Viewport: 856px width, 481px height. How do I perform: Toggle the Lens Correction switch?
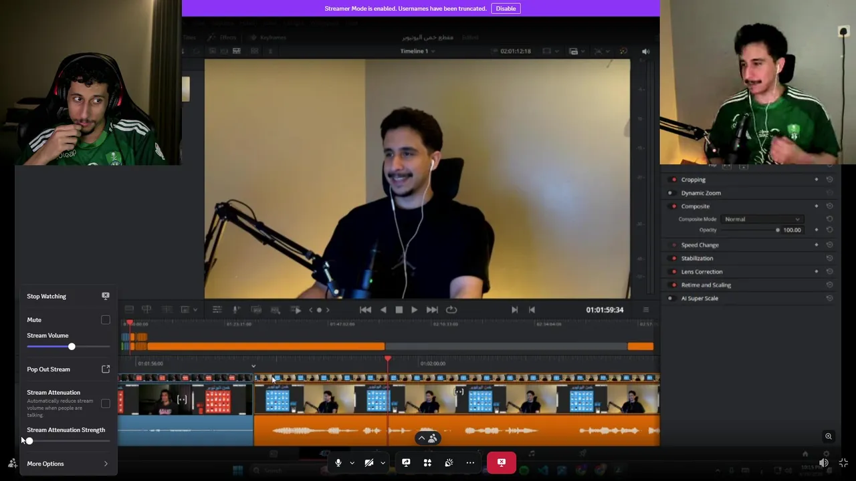click(x=673, y=272)
